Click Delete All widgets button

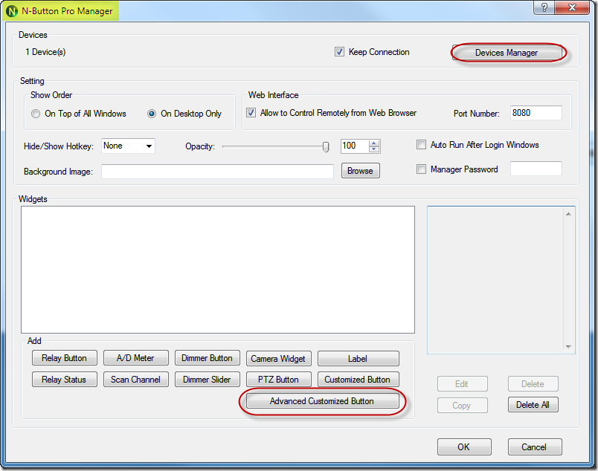pos(533,405)
